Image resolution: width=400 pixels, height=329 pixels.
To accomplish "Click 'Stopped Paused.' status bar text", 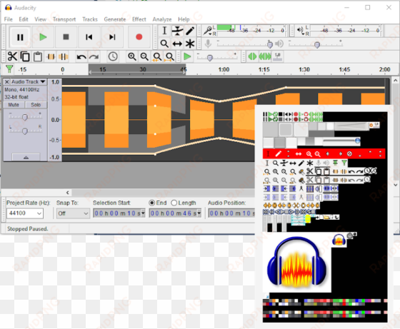I will click(x=28, y=229).
